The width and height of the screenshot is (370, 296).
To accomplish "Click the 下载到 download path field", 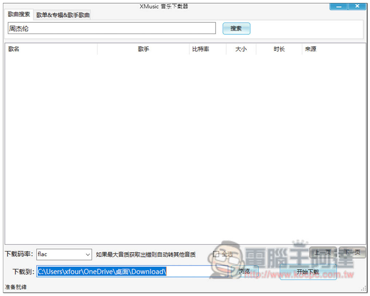I will coord(132,272).
